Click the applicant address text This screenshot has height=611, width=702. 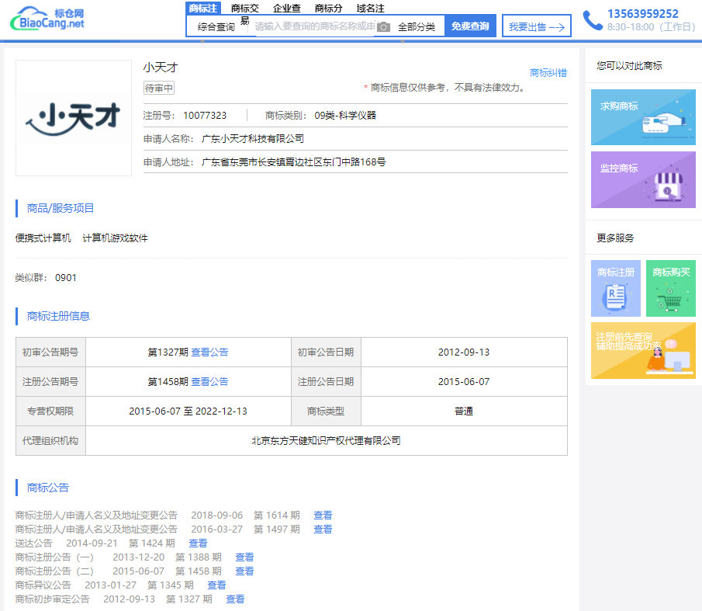tap(294, 162)
